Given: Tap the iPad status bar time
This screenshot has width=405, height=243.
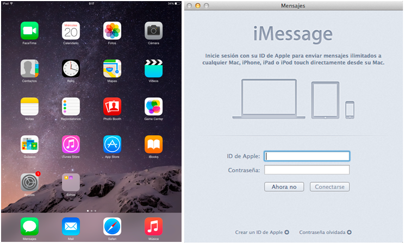Looking at the screenshot, I should click(x=91, y=4).
